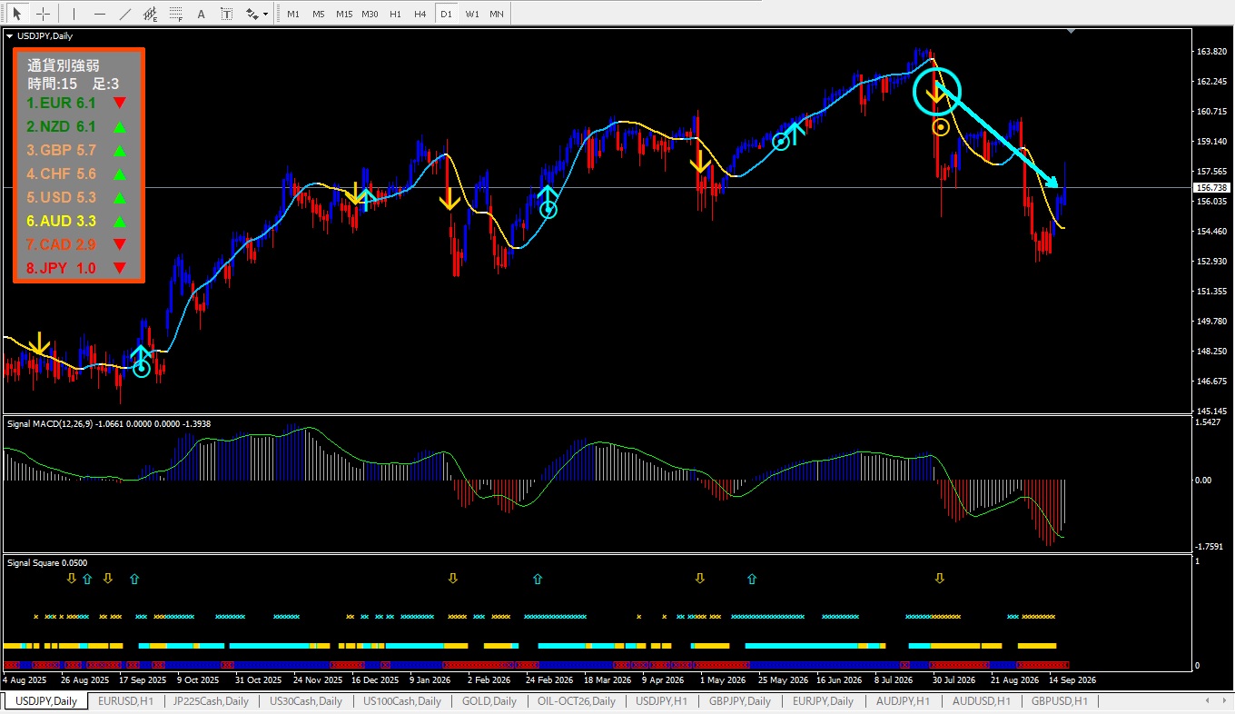Switch to the USDJPY,H1 tab

(x=664, y=701)
